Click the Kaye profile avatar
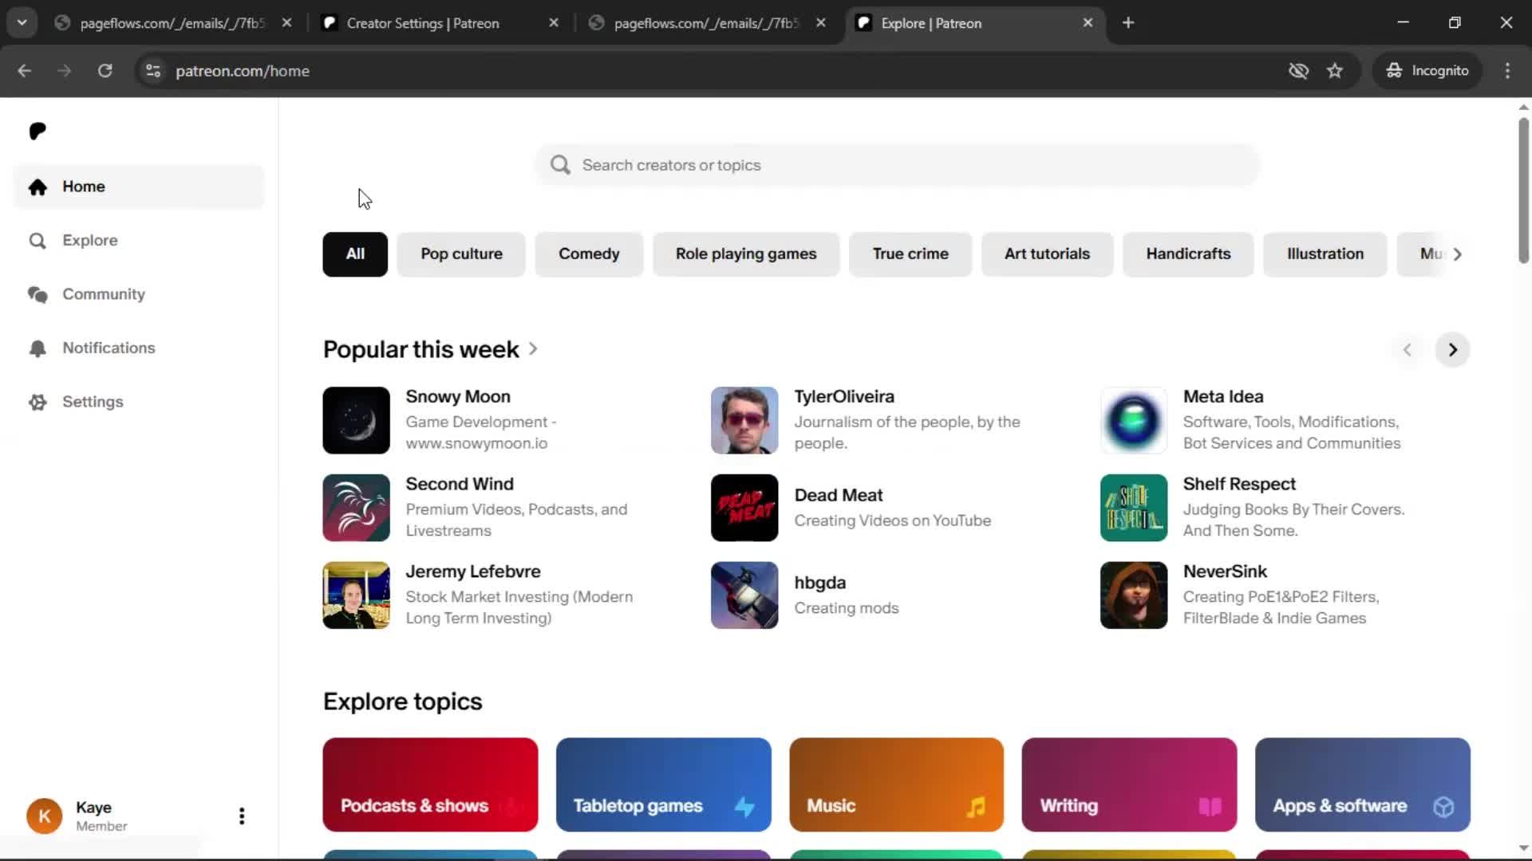 45,816
